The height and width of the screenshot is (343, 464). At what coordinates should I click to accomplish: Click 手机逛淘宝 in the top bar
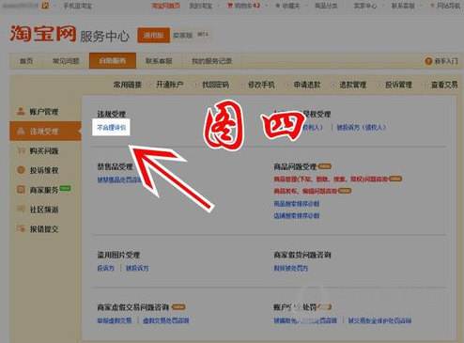78,6
